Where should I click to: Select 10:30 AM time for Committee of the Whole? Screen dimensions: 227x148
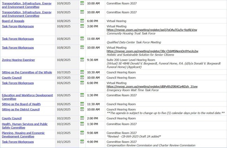[93, 72]
